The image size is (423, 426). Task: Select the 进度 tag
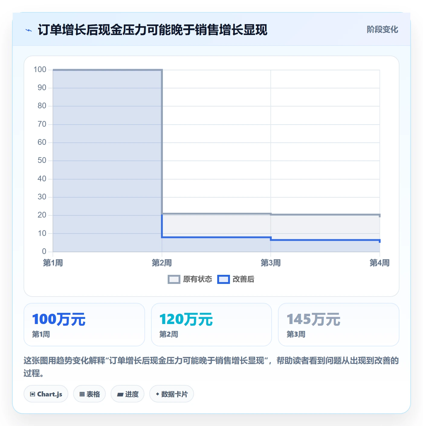(128, 394)
